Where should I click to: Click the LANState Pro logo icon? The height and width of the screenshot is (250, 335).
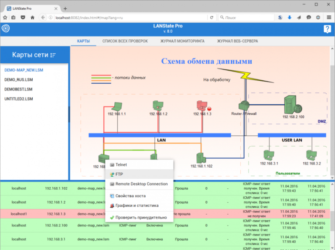click(6, 29)
